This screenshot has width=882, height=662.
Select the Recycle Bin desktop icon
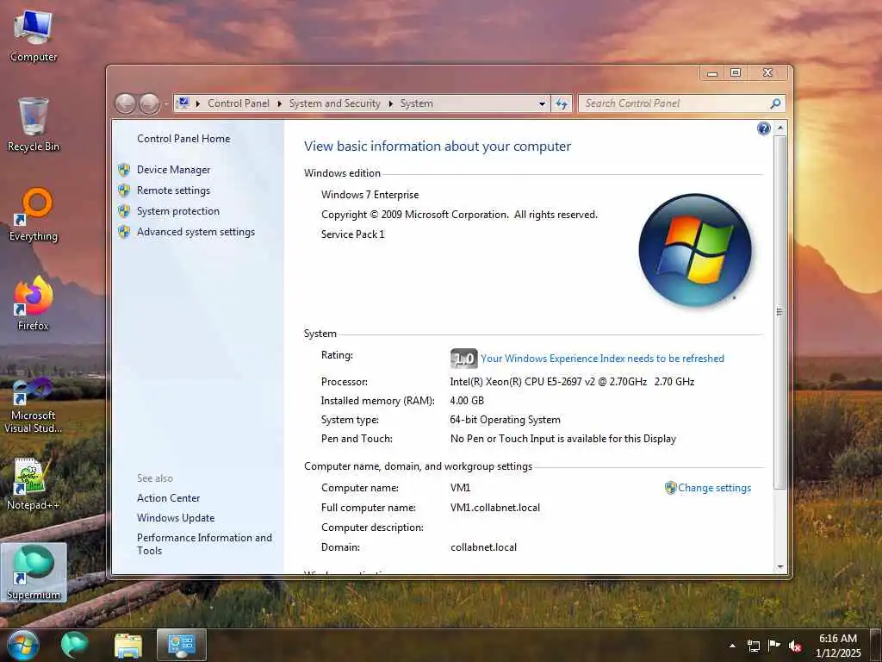[x=34, y=125]
